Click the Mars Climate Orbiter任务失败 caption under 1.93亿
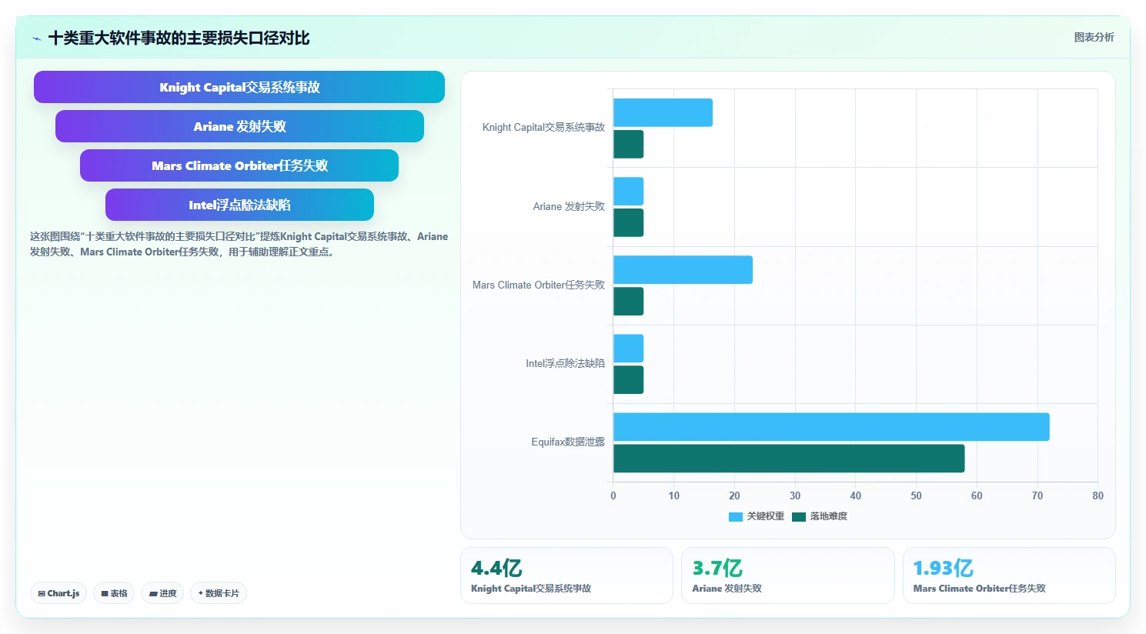This screenshot has height=634, width=1146. click(979, 589)
